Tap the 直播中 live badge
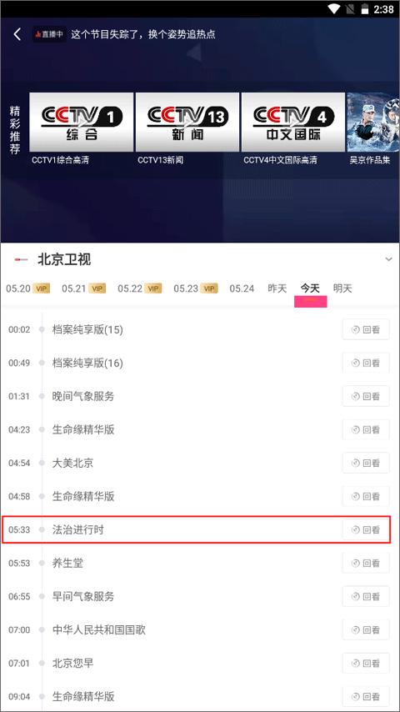 coord(49,34)
